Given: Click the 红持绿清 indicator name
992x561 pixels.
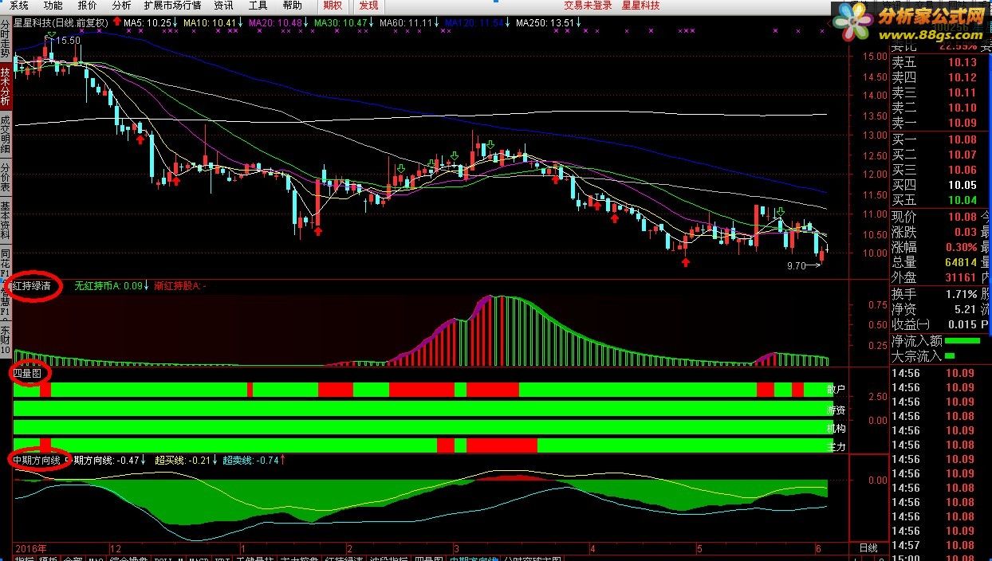Looking at the screenshot, I should [32, 285].
